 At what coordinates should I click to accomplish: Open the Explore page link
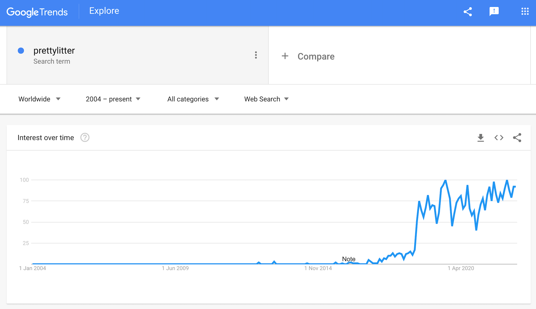coord(104,11)
